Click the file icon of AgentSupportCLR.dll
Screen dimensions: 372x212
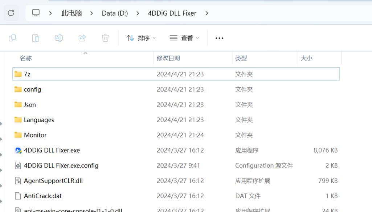[18, 181]
